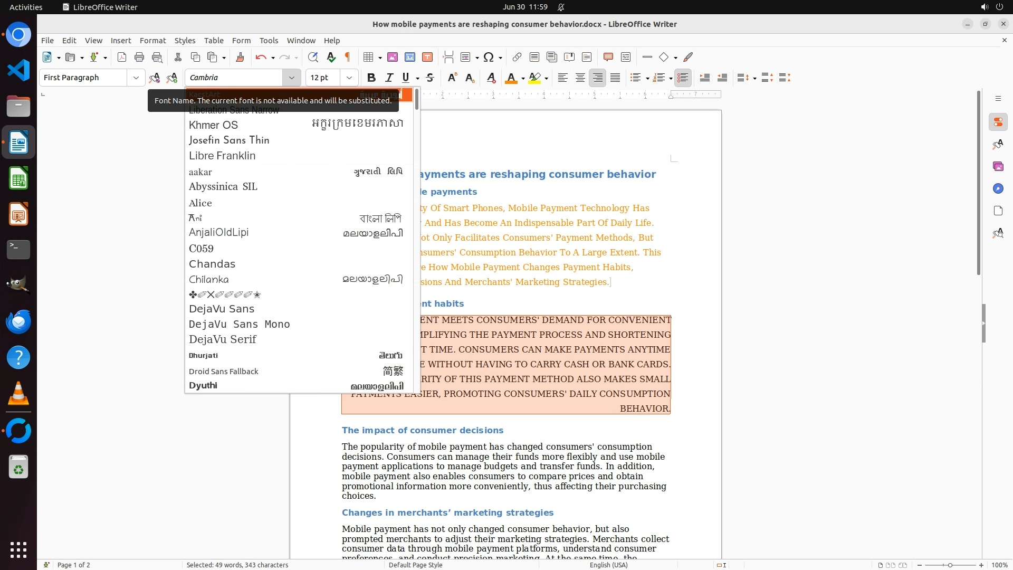Image resolution: width=1013 pixels, height=570 pixels.
Task: Choose DejaVu Sans Mono from font list
Action: [x=239, y=324]
